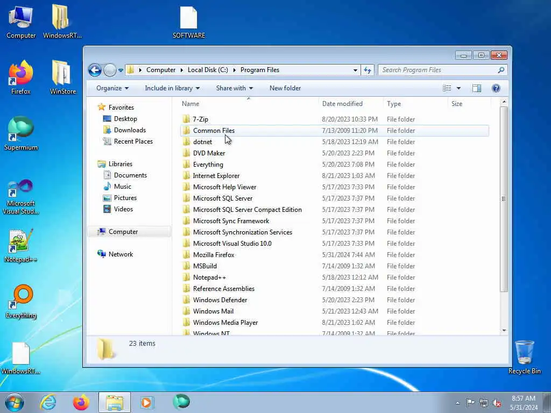
Task: Select the Firefox desktop shortcut
Action: point(21,78)
